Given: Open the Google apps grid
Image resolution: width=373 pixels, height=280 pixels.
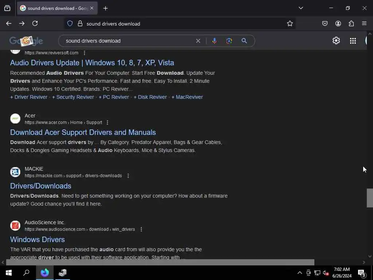Looking at the screenshot, I should 353,41.
